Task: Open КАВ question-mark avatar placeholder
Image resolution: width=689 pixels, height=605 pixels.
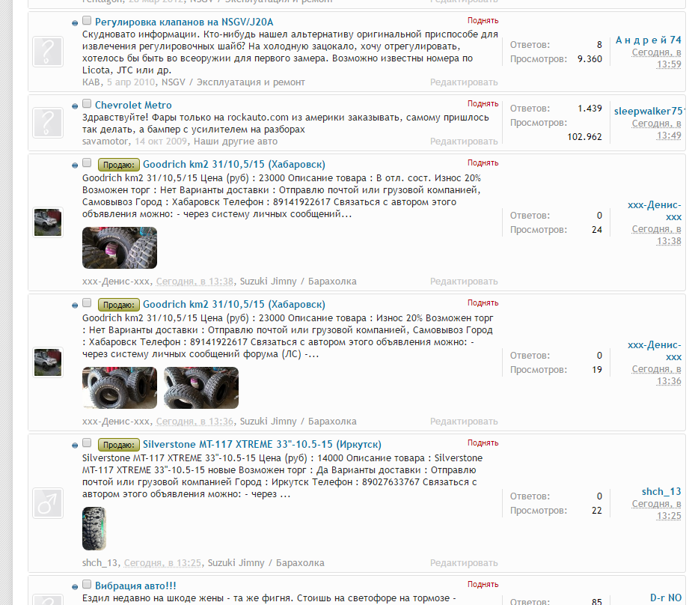Action: coord(48,52)
